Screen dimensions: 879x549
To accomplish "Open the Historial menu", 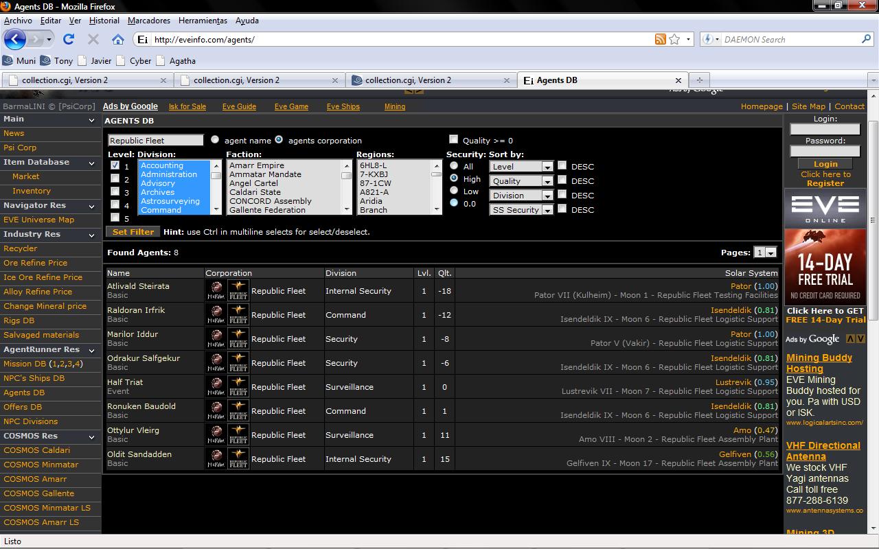I will [104, 21].
